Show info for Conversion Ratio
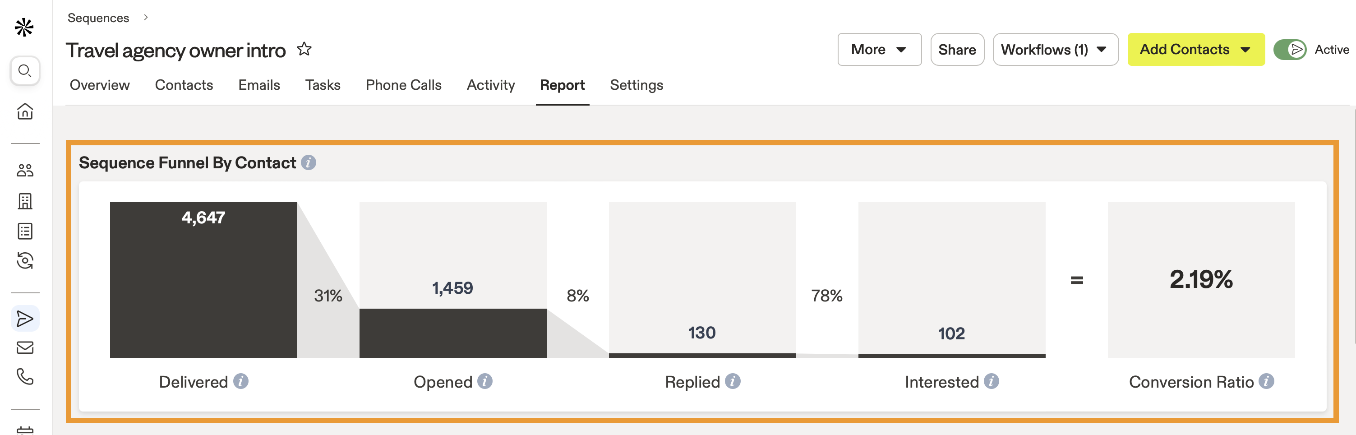 pos(1266,381)
